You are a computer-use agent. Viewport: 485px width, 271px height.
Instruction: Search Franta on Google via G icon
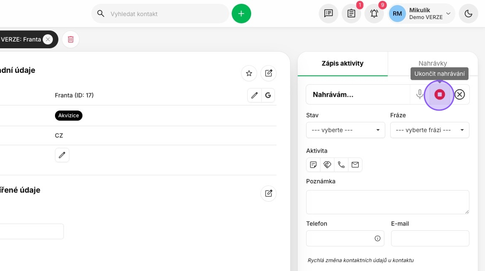(268, 95)
